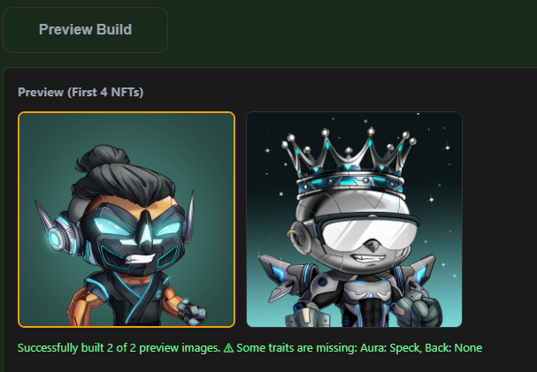Click the warning triangle icon in status message
537x372 pixels.
coord(228,348)
